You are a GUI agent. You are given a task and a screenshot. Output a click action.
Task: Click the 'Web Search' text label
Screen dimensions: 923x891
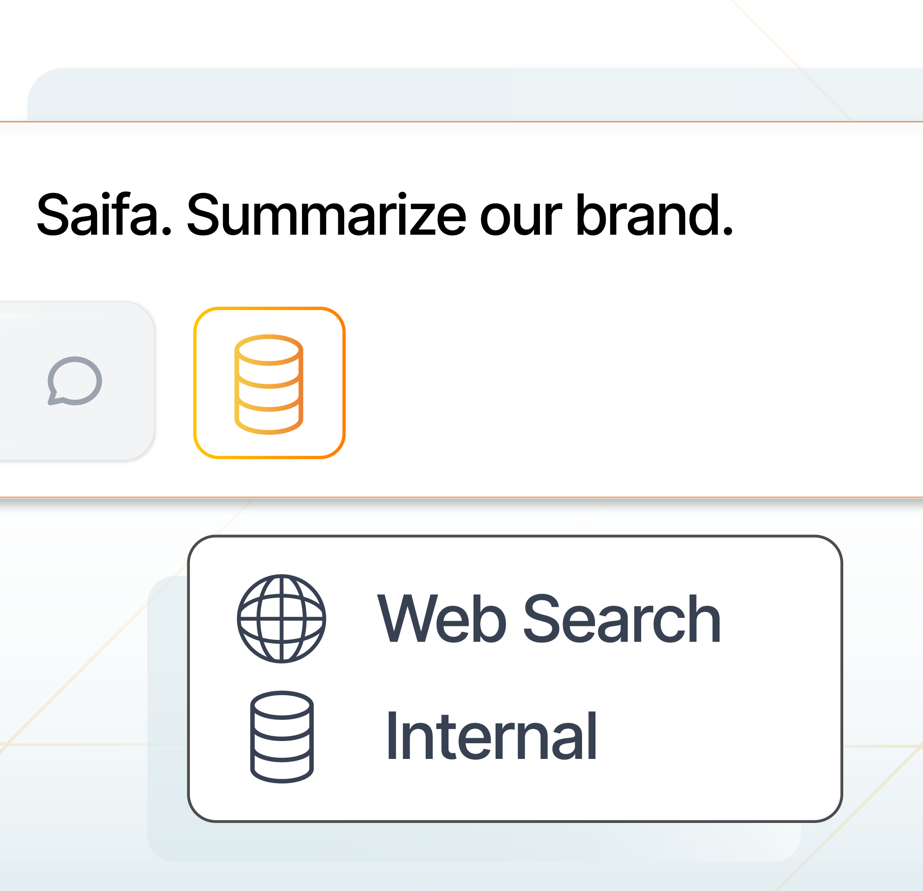point(548,619)
